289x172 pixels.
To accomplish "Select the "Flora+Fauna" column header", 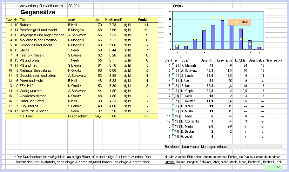I will click(223, 60).
